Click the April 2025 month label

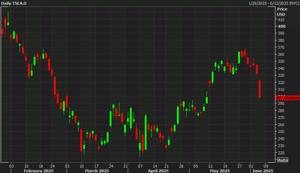tap(158, 170)
